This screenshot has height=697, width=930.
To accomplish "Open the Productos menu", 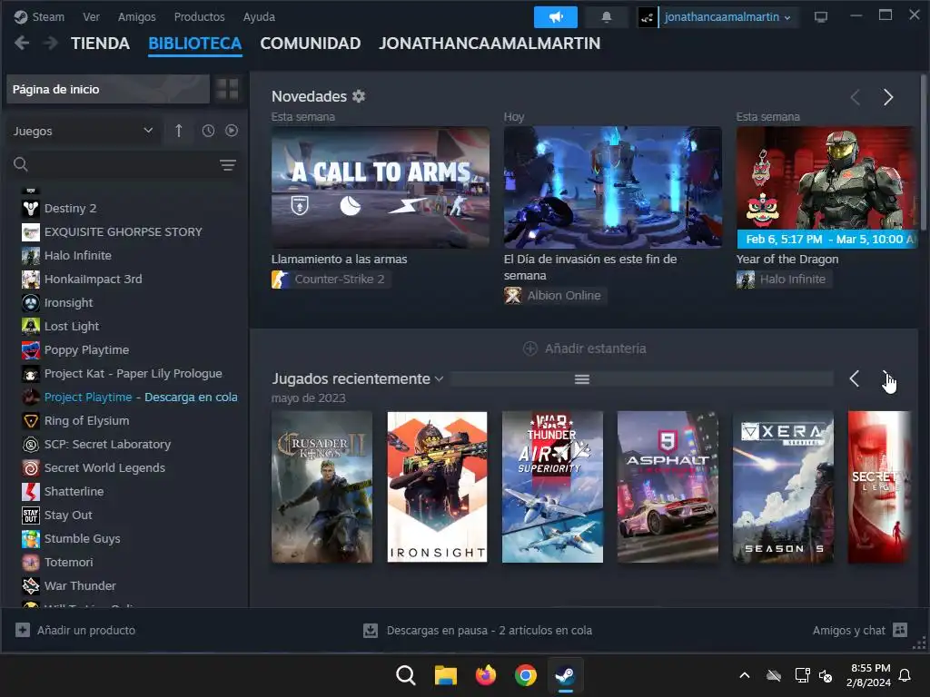I will click(199, 16).
